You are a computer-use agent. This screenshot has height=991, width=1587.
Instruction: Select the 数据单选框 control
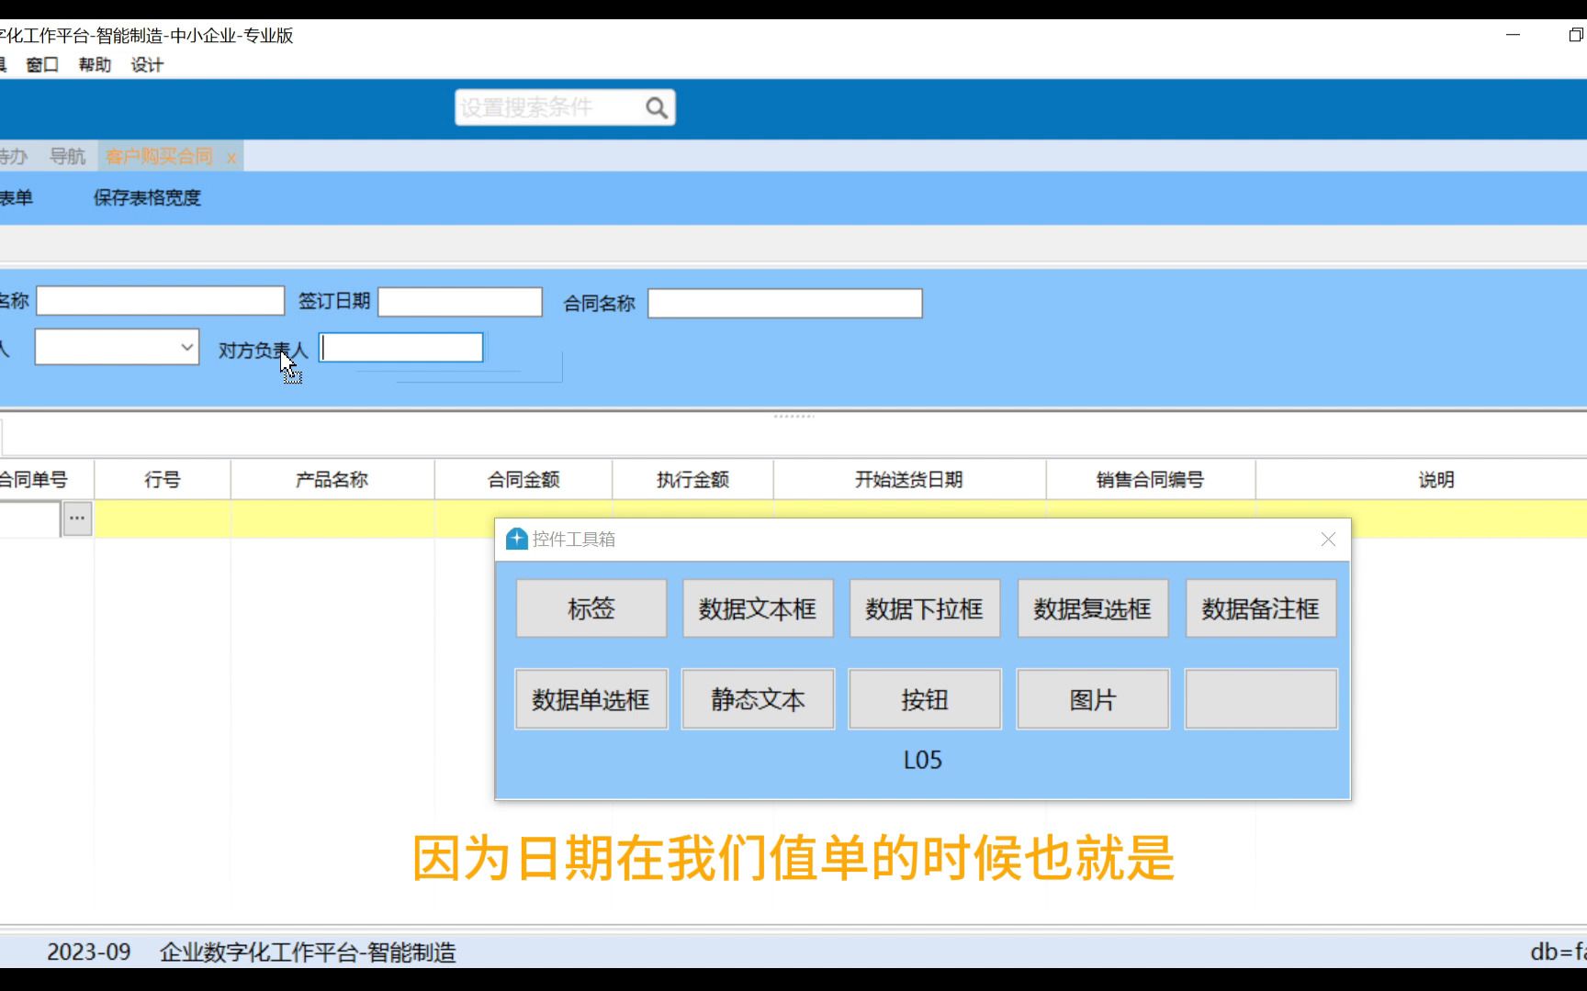[591, 698]
